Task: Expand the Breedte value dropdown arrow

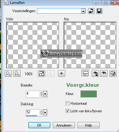Action: point(45,94)
